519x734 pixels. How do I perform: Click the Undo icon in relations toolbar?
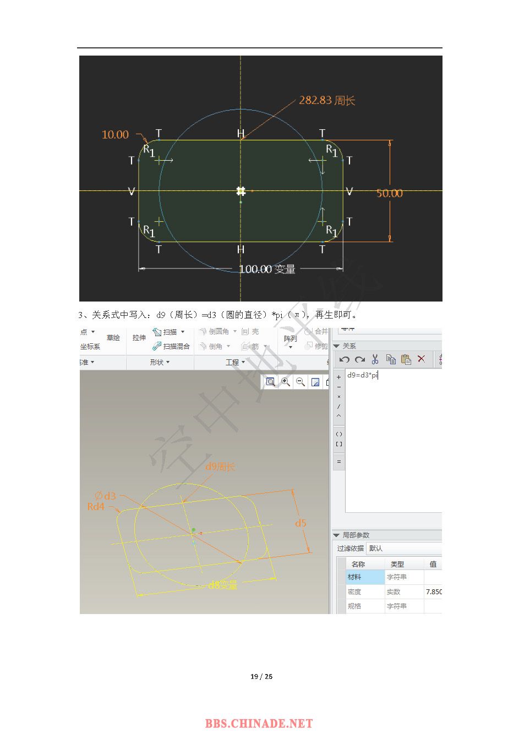(345, 359)
